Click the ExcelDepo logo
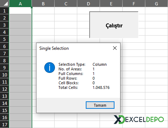This screenshot has width=168, height=128. (x=139, y=119)
